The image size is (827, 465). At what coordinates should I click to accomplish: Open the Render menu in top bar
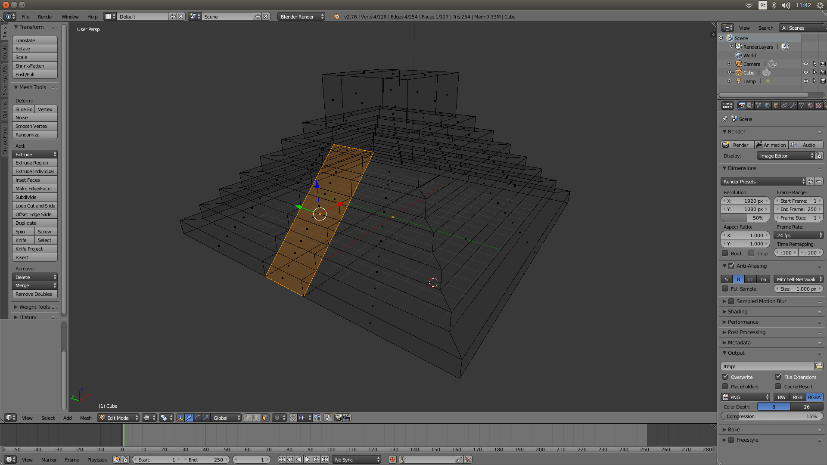tap(45, 16)
